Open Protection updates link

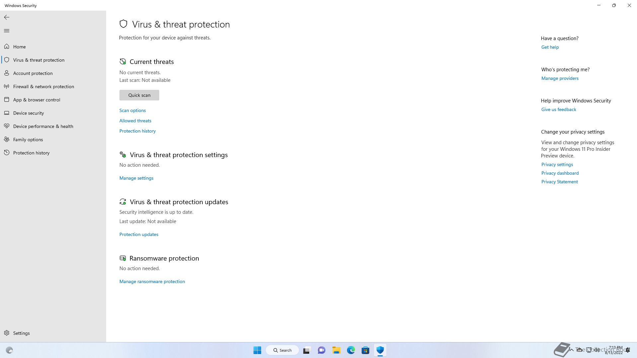tap(139, 234)
